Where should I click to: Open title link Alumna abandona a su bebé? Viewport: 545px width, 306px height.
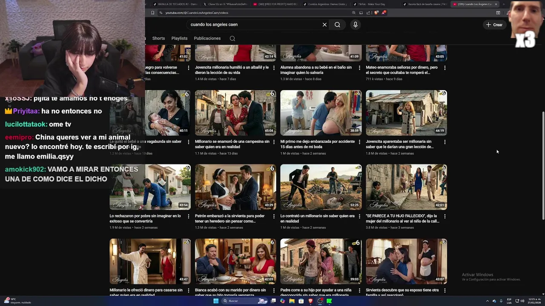pos(316,70)
